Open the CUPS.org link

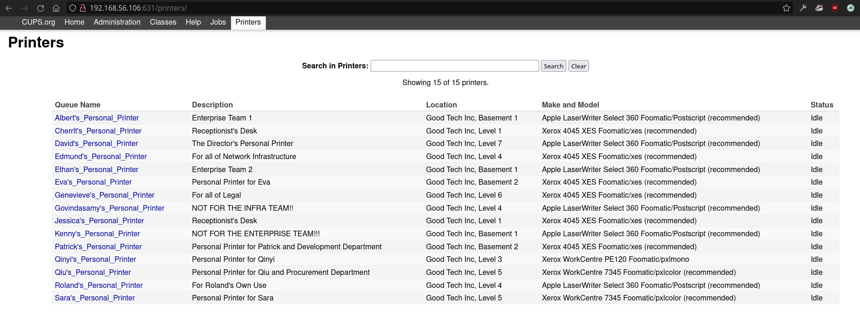38,22
